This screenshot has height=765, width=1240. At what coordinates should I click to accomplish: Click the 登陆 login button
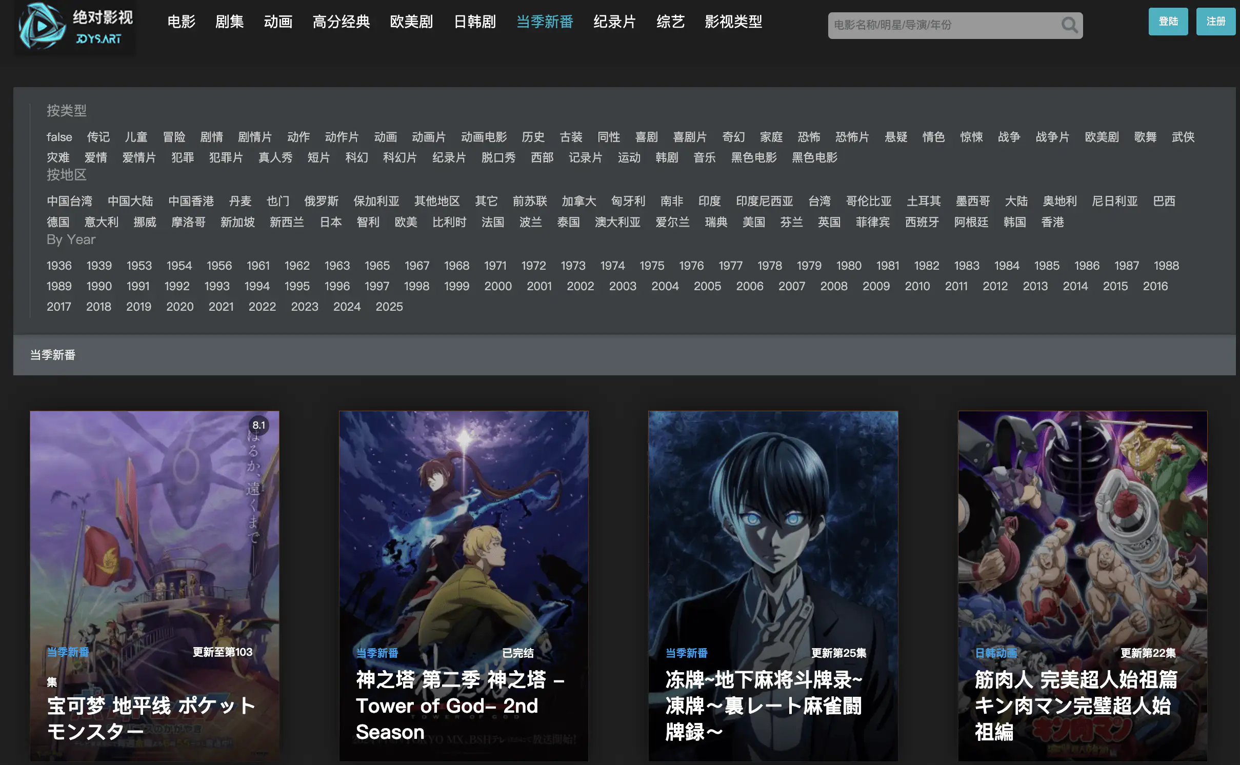1168,22
